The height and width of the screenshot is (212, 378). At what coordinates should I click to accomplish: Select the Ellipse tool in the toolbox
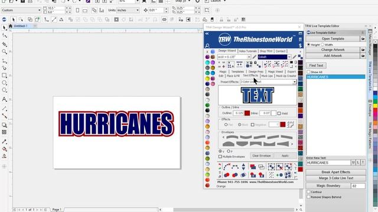(4, 83)
